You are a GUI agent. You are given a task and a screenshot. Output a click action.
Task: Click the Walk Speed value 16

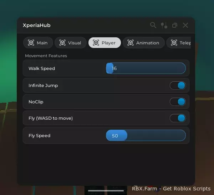click(114, 68)
